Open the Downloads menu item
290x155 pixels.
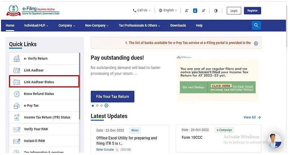pyautogui.click(x=178, y=26)
